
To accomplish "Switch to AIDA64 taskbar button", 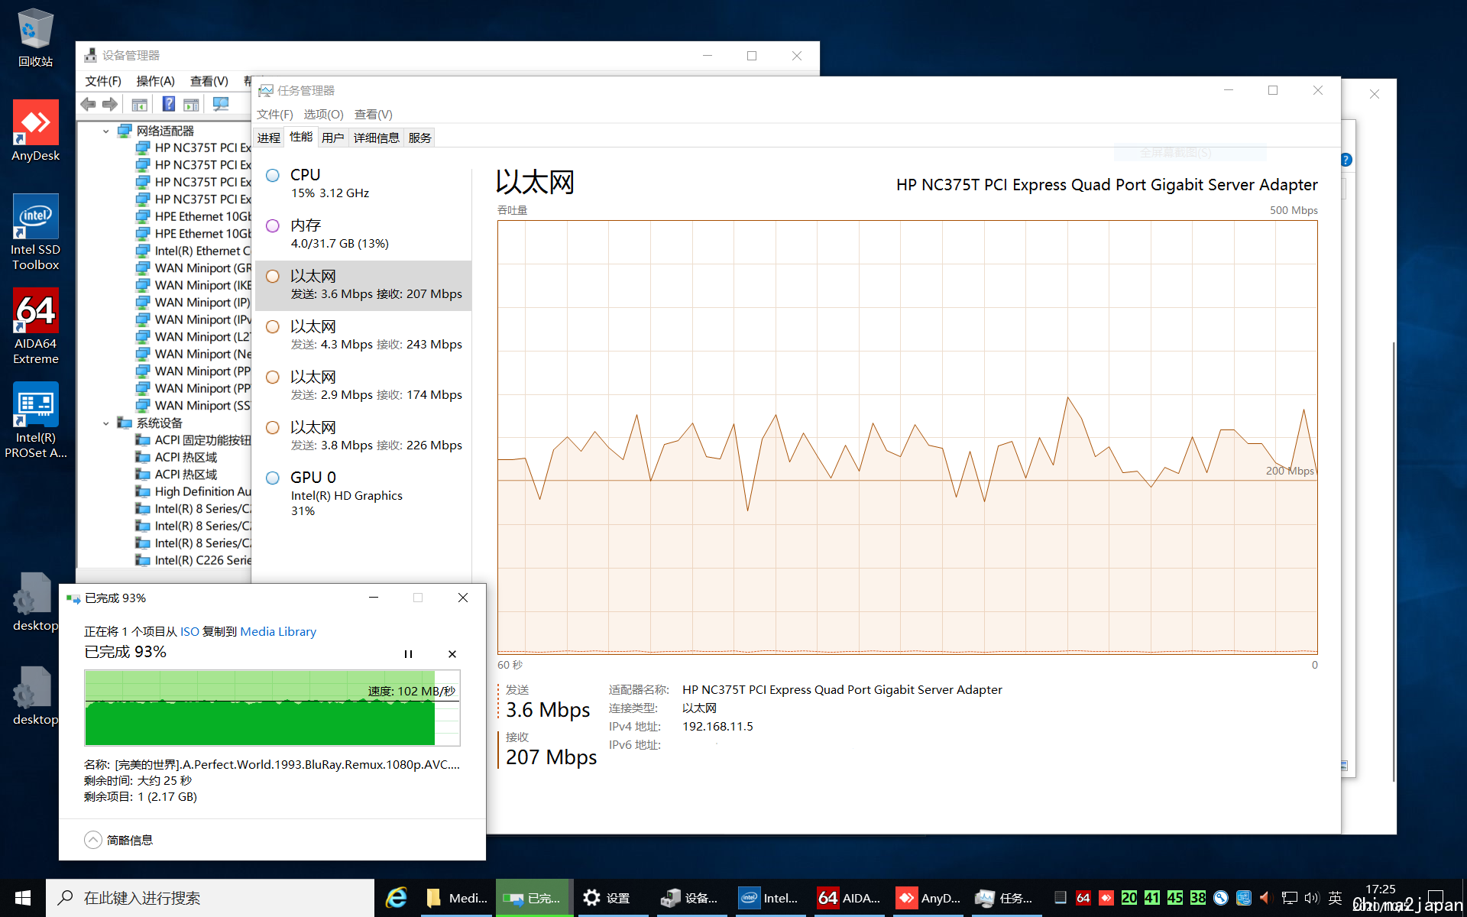I will pyautogui.click(x=848, y=898).
